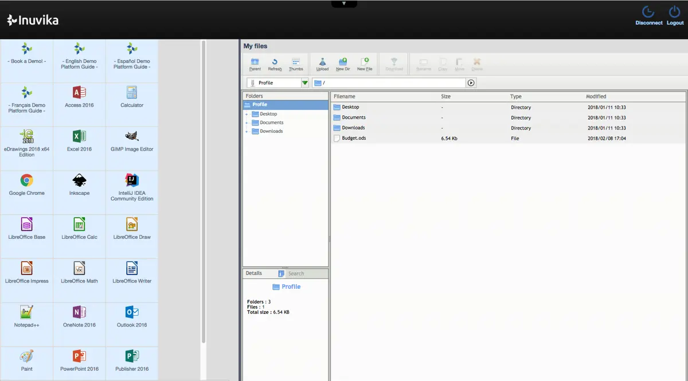The width and height of the screenshot is (688, 381).
Task: Switch to the Details tab
Action: [x=254, y=273]
